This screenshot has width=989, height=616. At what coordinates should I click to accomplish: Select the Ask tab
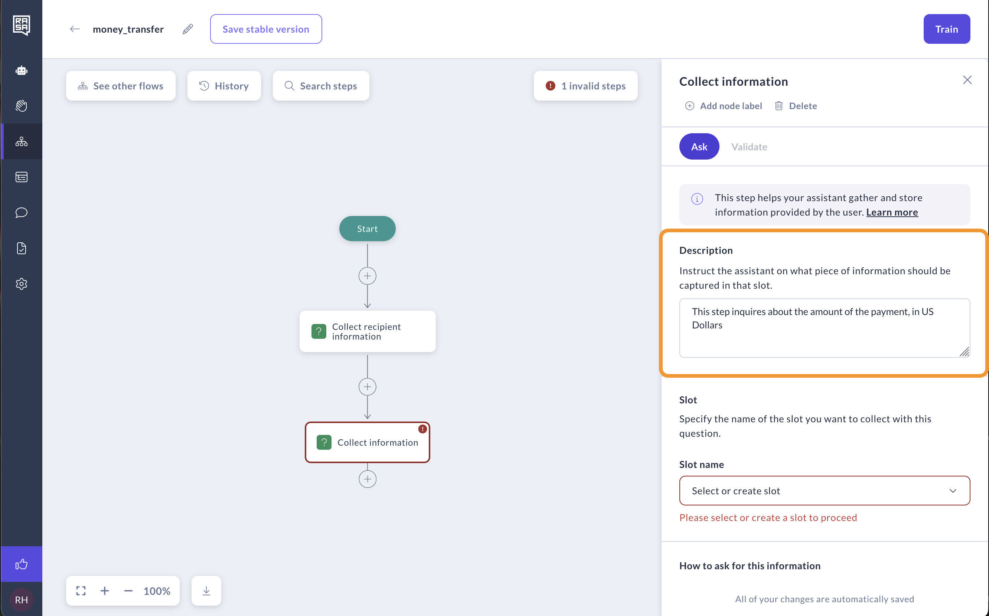coord(699,147)
